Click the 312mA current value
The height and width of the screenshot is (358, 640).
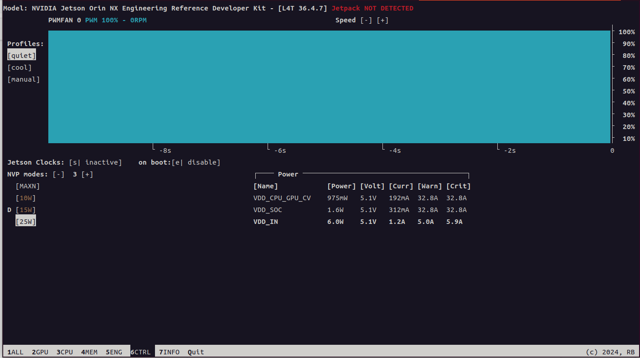coord(399,210)
